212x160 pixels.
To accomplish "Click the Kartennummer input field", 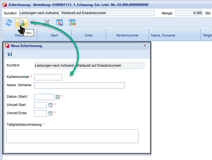I will tap(48, 77).
